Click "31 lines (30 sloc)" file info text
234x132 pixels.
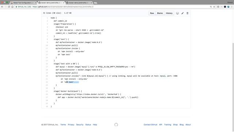click(52, 13)
